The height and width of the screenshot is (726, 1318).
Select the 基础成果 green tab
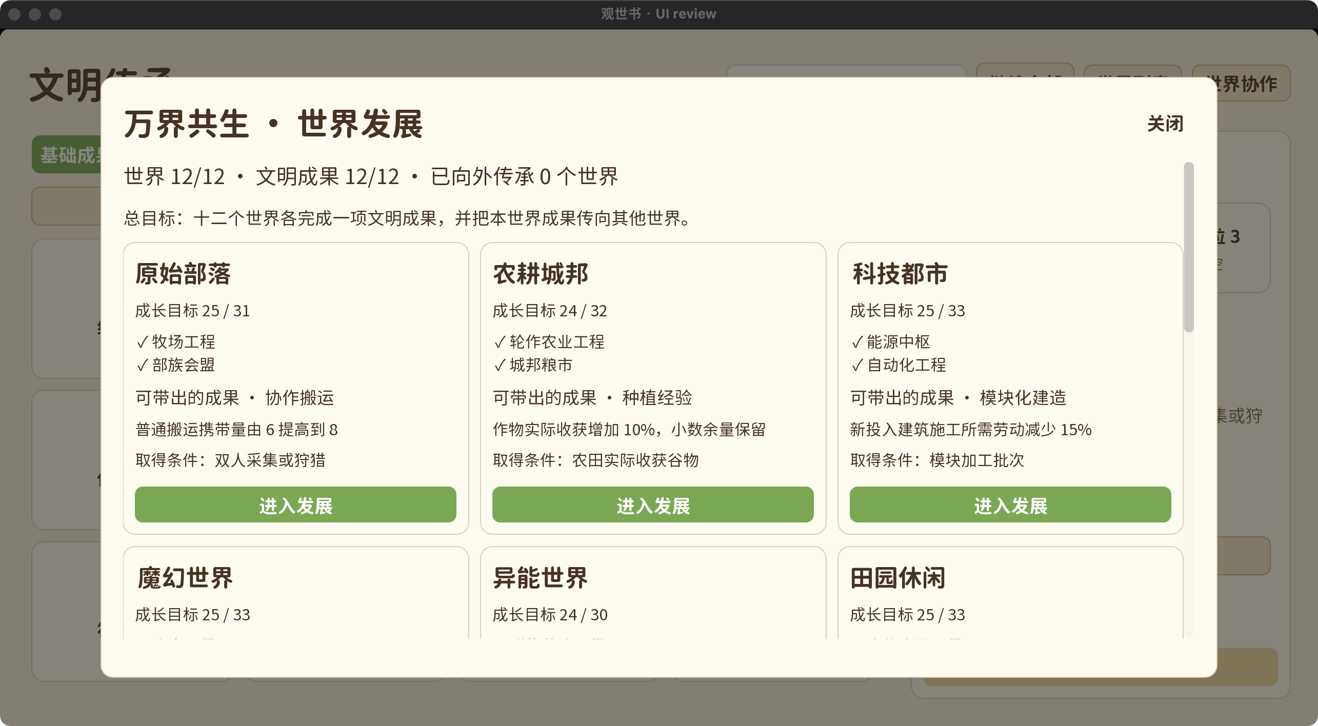click(67, 154)
